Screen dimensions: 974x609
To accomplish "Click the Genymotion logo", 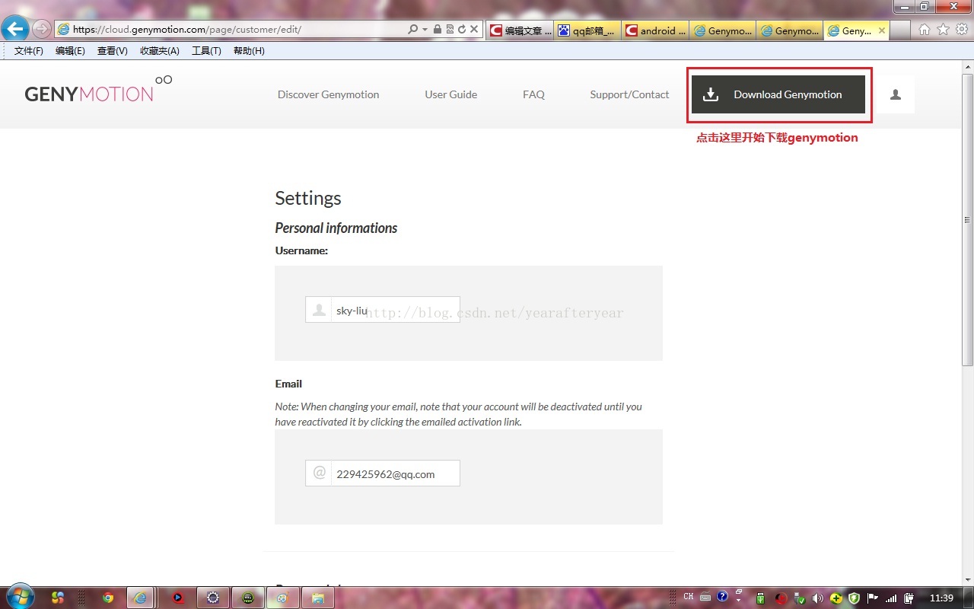I will tap(98, 90).
